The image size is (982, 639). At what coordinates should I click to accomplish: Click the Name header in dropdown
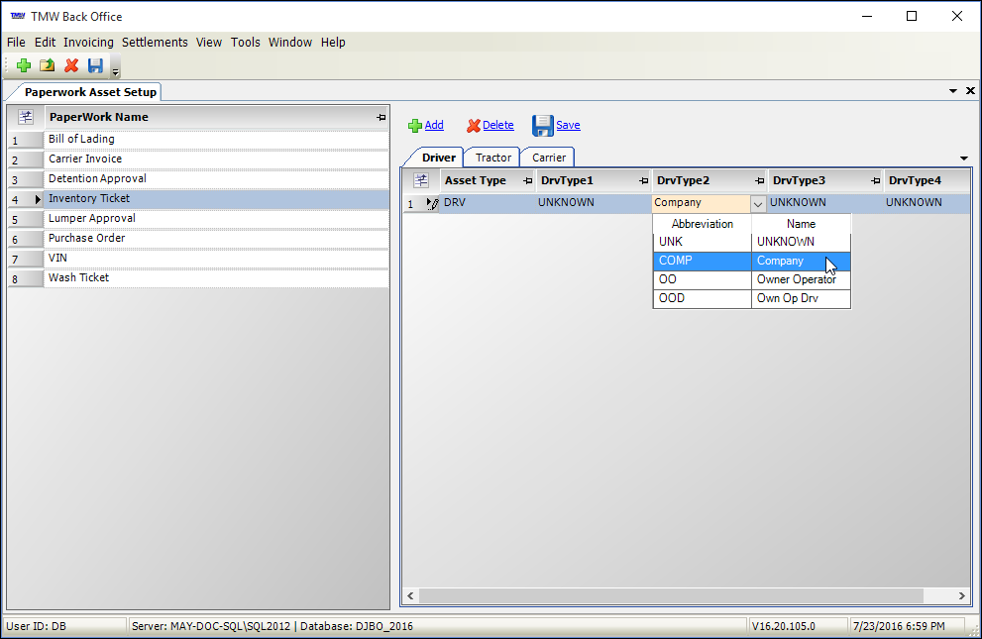tap(801, 224)
